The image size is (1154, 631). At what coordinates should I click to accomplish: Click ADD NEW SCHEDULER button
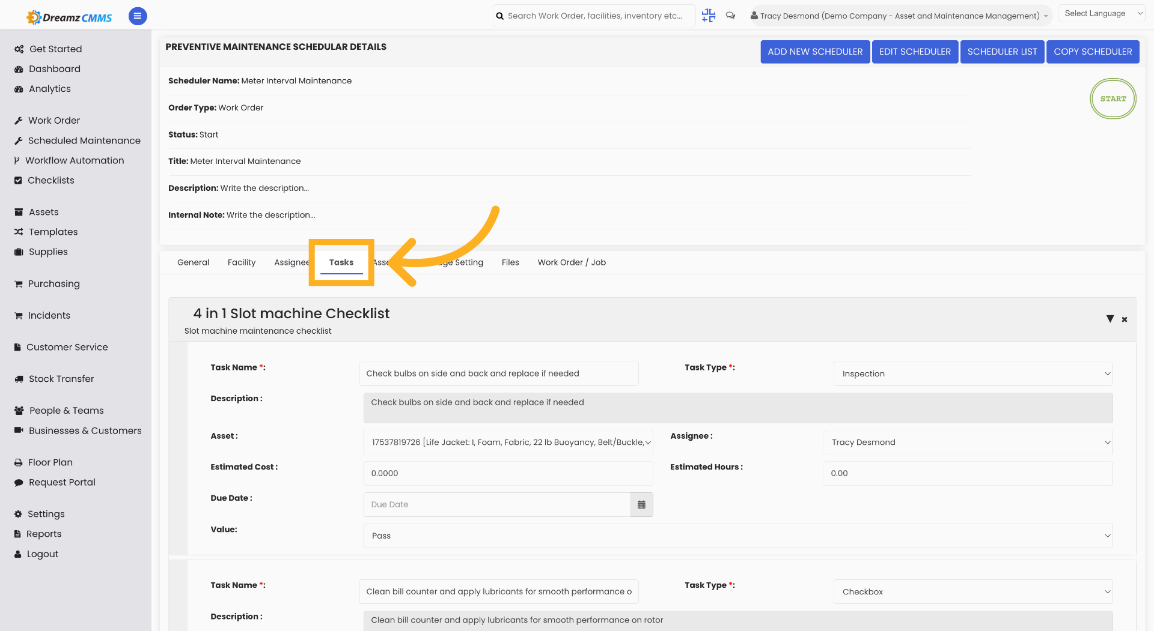point(815,52)
